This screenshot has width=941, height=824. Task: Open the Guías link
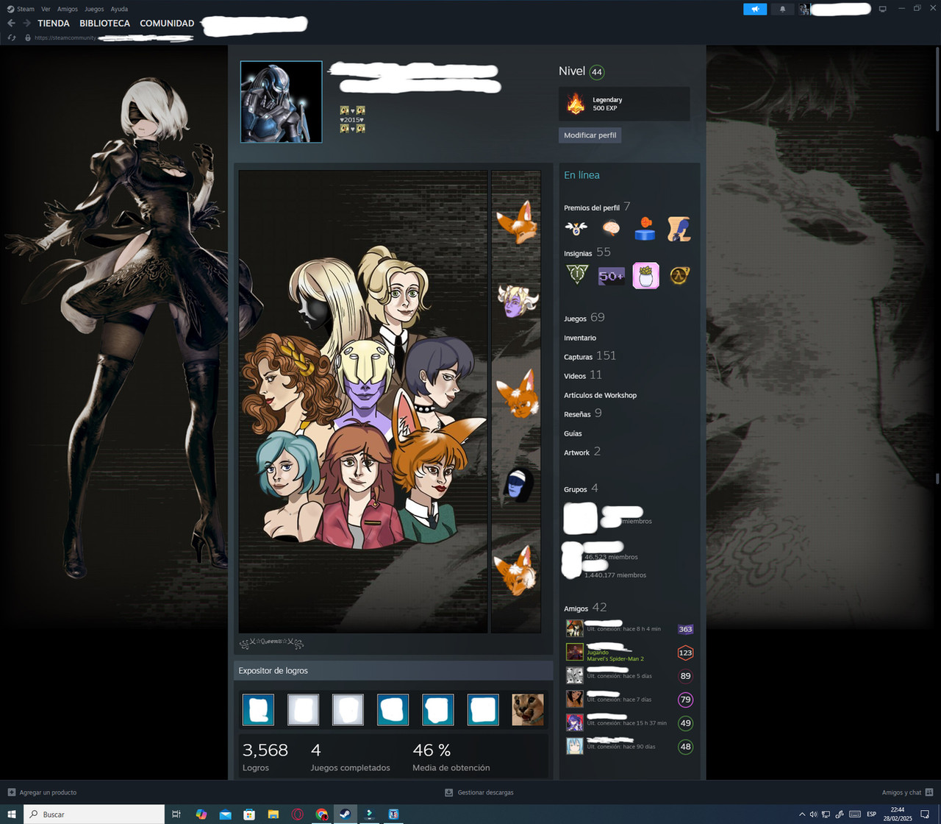[x=573, y=433]
